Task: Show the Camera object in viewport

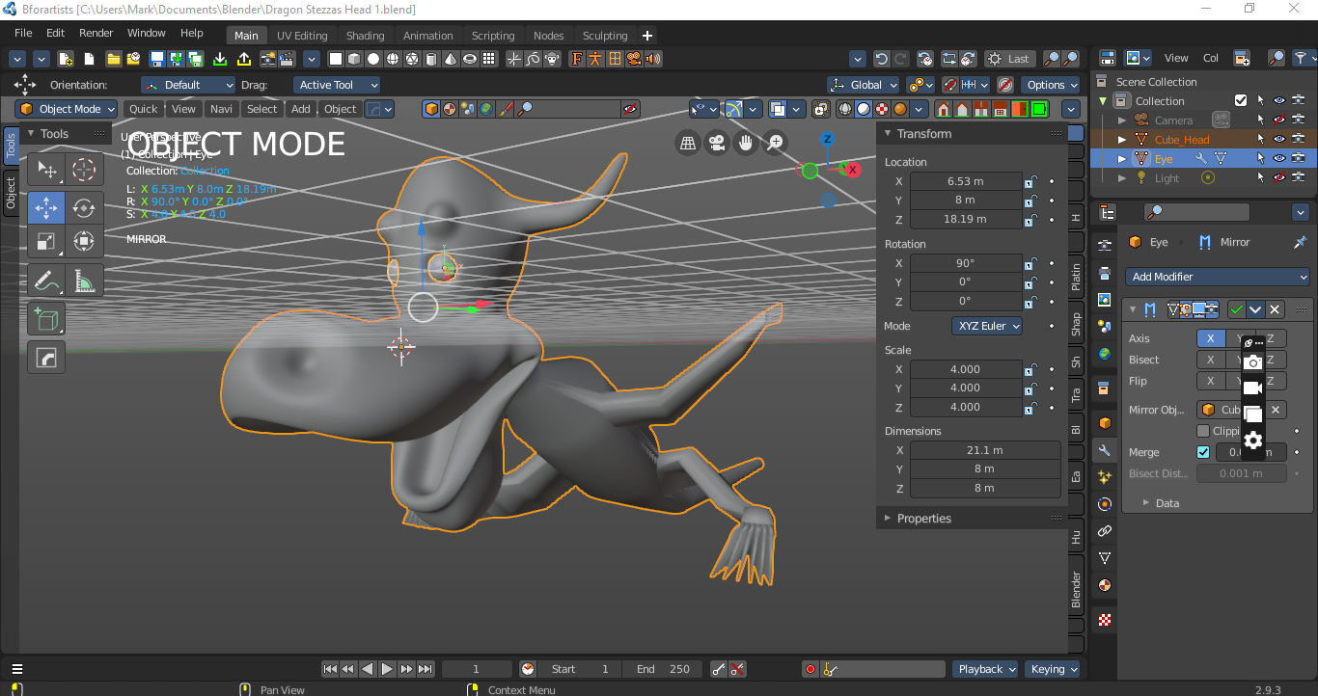Action: tap(1279, 120)
